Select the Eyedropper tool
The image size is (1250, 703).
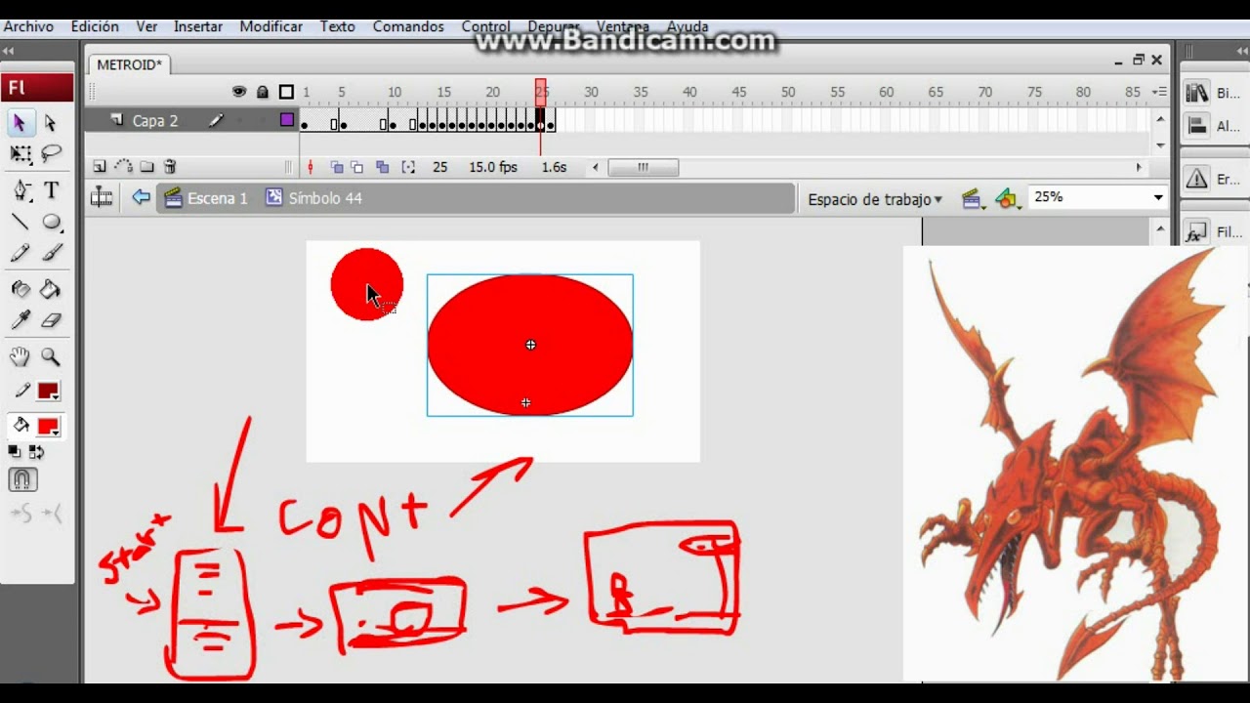21,320
